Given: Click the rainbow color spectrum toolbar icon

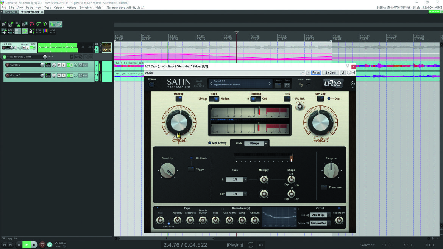Looking at the screenshot, I should [x=45, y=31].
